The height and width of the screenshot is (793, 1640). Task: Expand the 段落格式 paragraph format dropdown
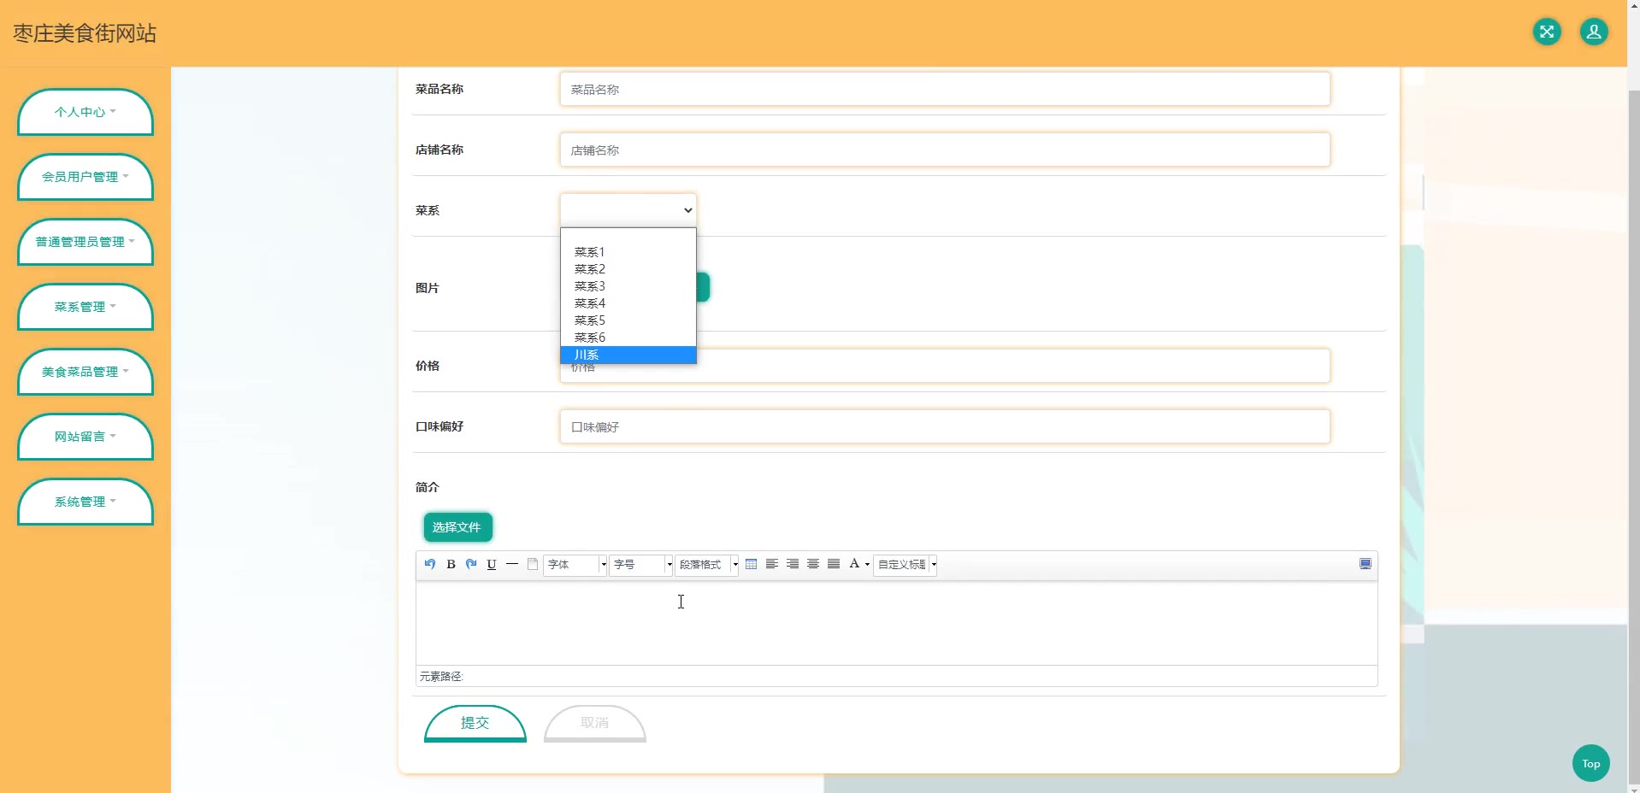706,565
